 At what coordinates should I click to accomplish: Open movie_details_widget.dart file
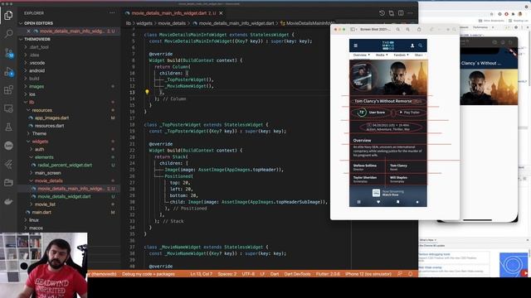[64, 196]
